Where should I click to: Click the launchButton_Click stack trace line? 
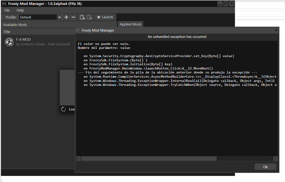[148, 68]
